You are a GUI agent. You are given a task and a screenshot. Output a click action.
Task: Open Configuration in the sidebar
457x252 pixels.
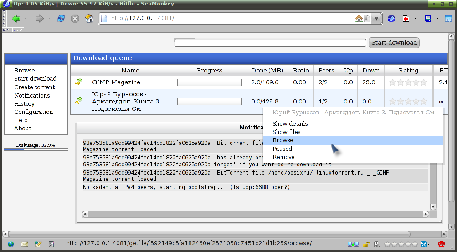(34, 112)
